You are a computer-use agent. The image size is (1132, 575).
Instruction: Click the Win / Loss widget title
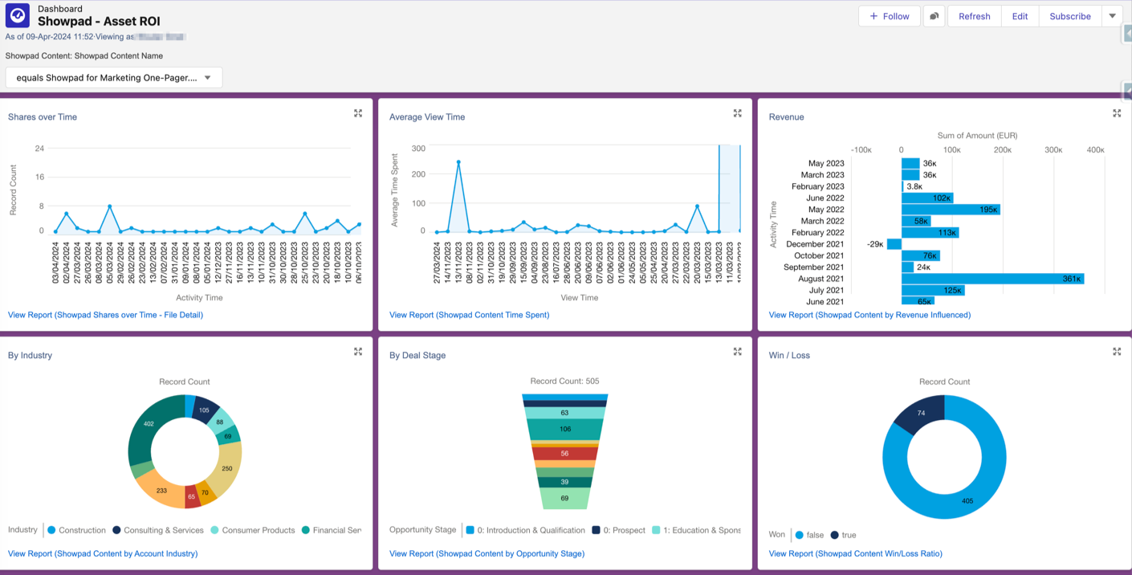[x=789, y=355]
